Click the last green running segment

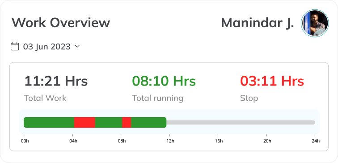[149, 122]
